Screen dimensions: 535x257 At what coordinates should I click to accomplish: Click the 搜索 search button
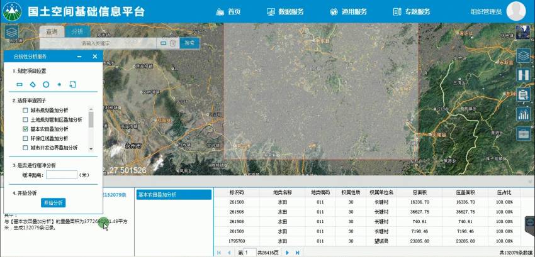point(189,43)
